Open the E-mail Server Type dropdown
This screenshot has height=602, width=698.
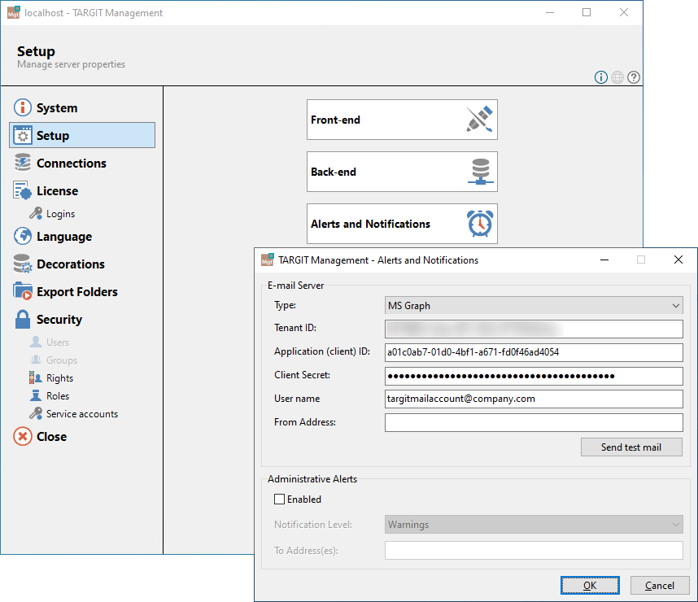[x=534, y=305]
